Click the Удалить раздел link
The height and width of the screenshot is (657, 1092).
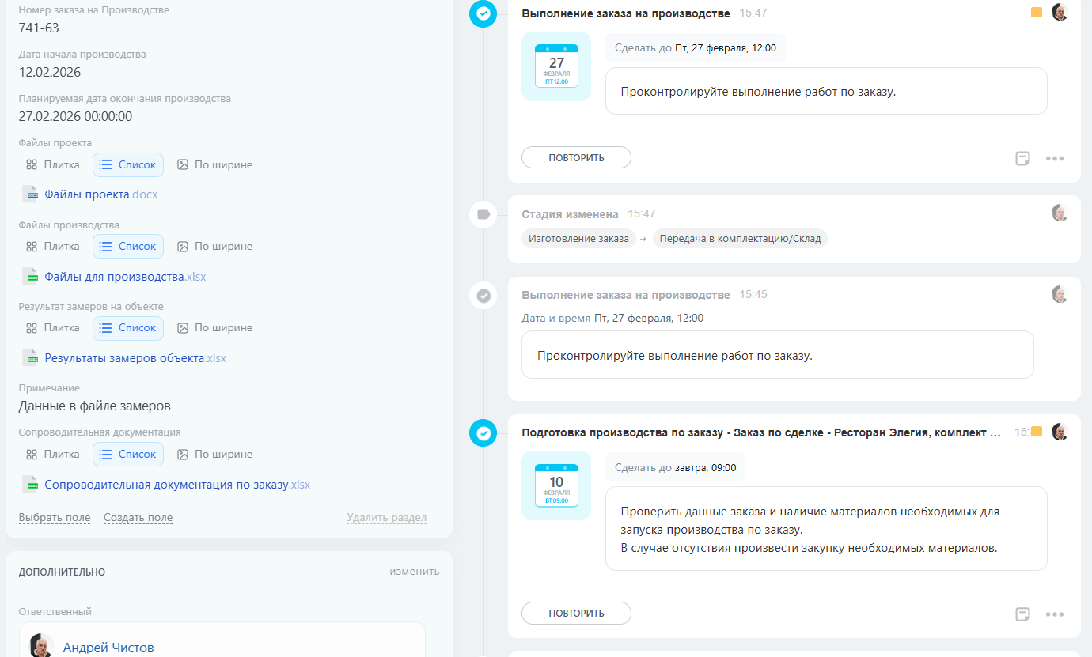[x=386, y=518]
